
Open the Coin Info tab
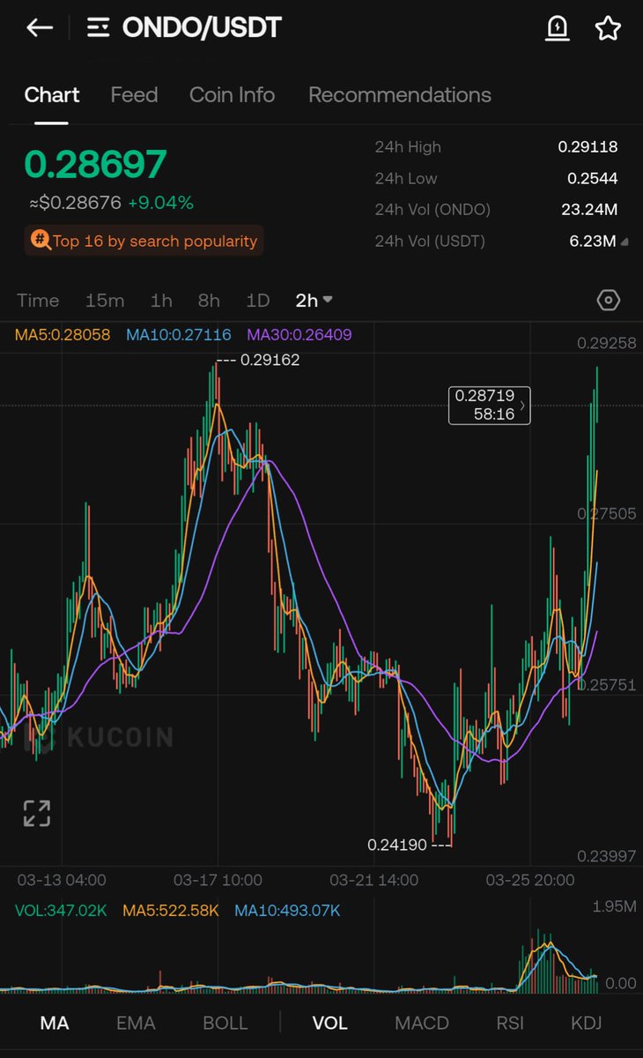pos(233,94)
